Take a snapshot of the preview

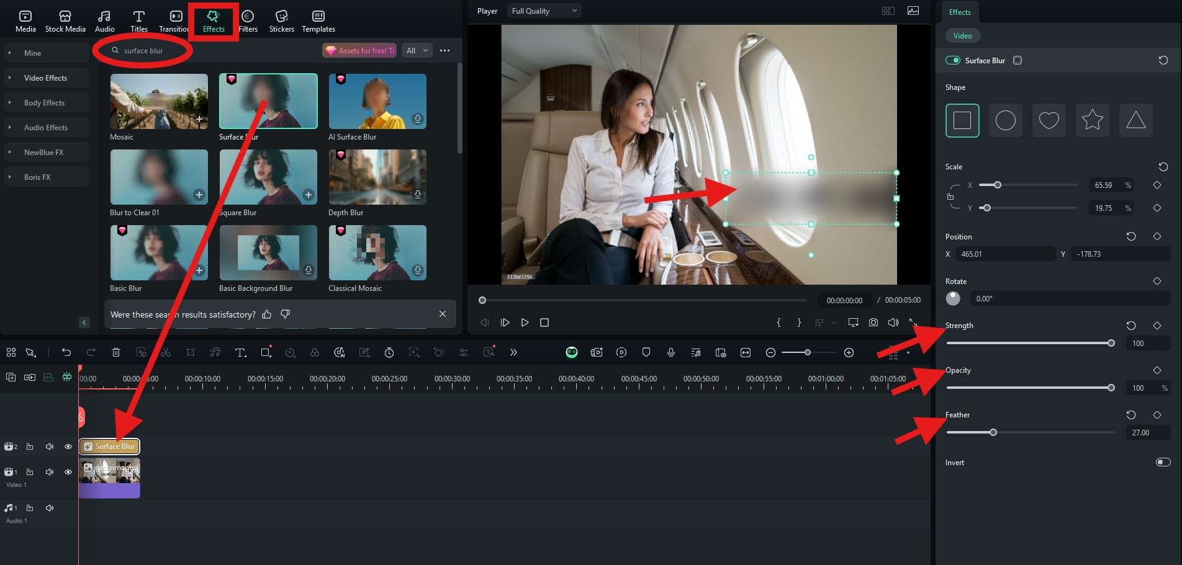(x=873, y=323)
